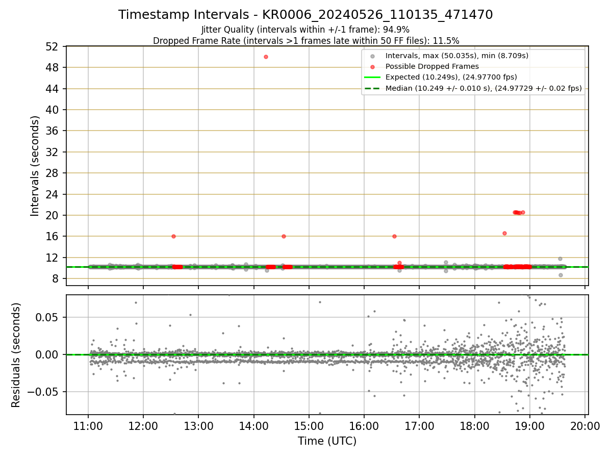This screenshot has height=459, width=612.
Task: Click the gray interval point near 12 seconds at 19:30
Action: [560, 259]
